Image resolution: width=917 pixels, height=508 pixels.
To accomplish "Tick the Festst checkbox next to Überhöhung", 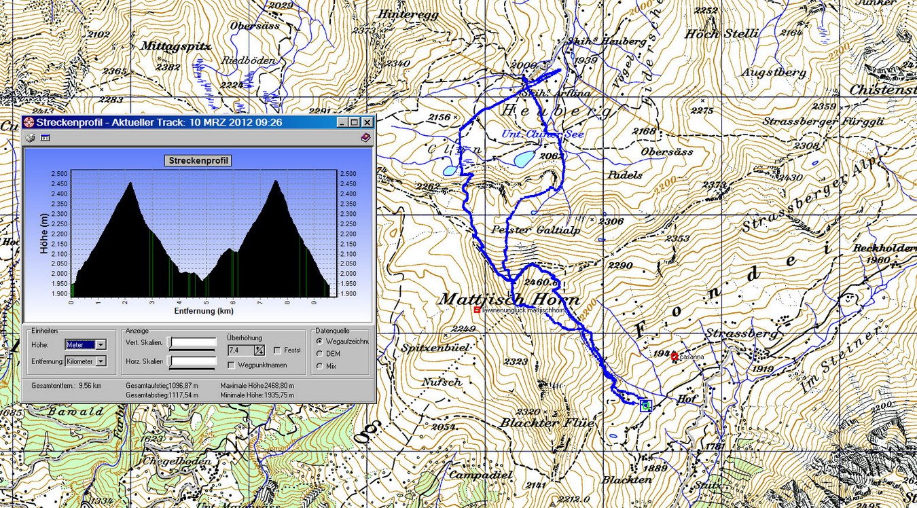I will tap(277, 350).
